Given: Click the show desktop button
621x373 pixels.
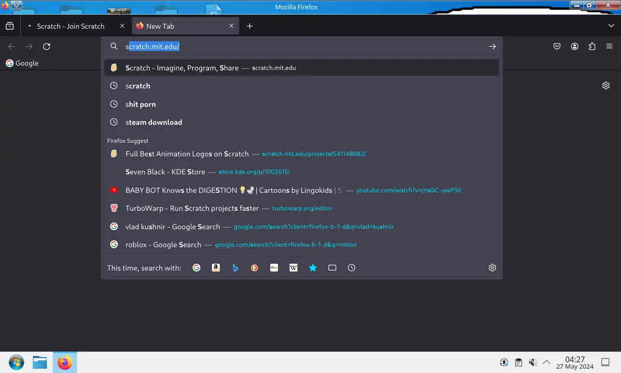Looking at the screenshot, I should pyautogui.click(x=605, y=362).
